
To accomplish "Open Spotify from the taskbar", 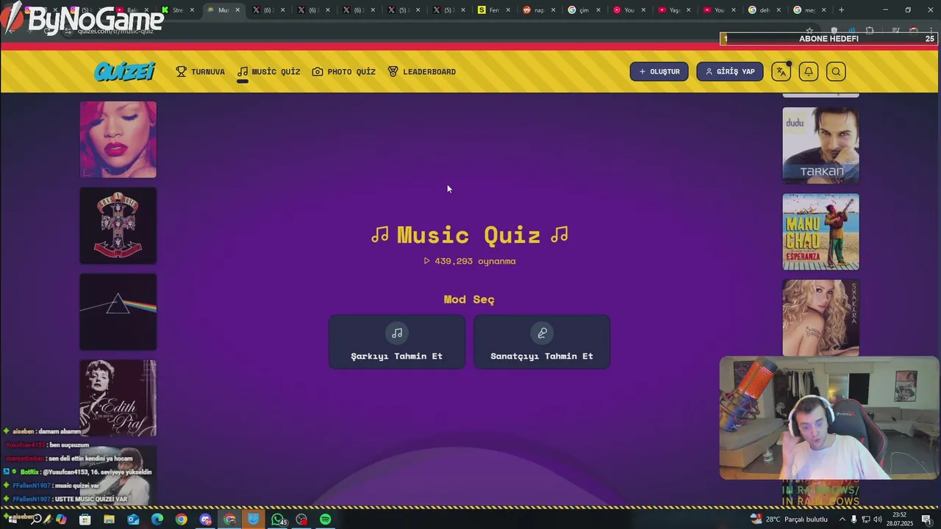I will (325, 519).
